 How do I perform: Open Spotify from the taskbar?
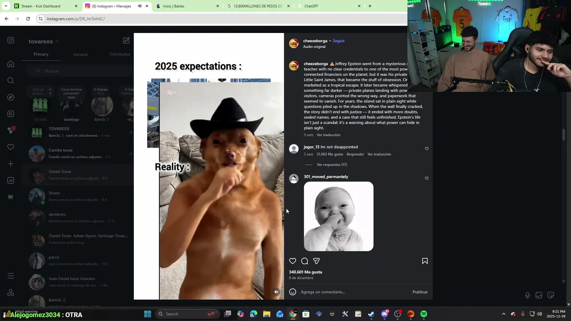click(x=424, y=314)
